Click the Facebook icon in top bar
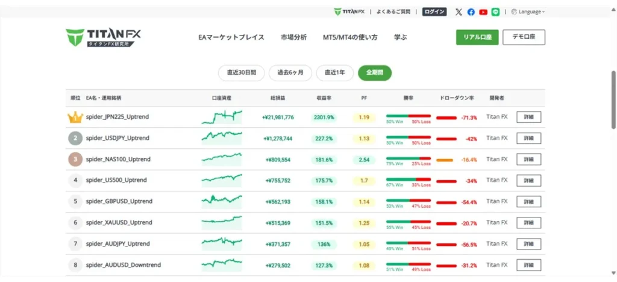 pyautogui.click(x=471, y=11)
